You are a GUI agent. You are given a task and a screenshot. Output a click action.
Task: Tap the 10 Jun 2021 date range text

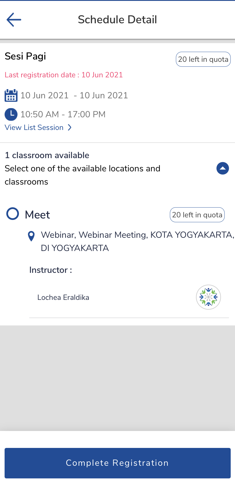click(x=74, y=95)
